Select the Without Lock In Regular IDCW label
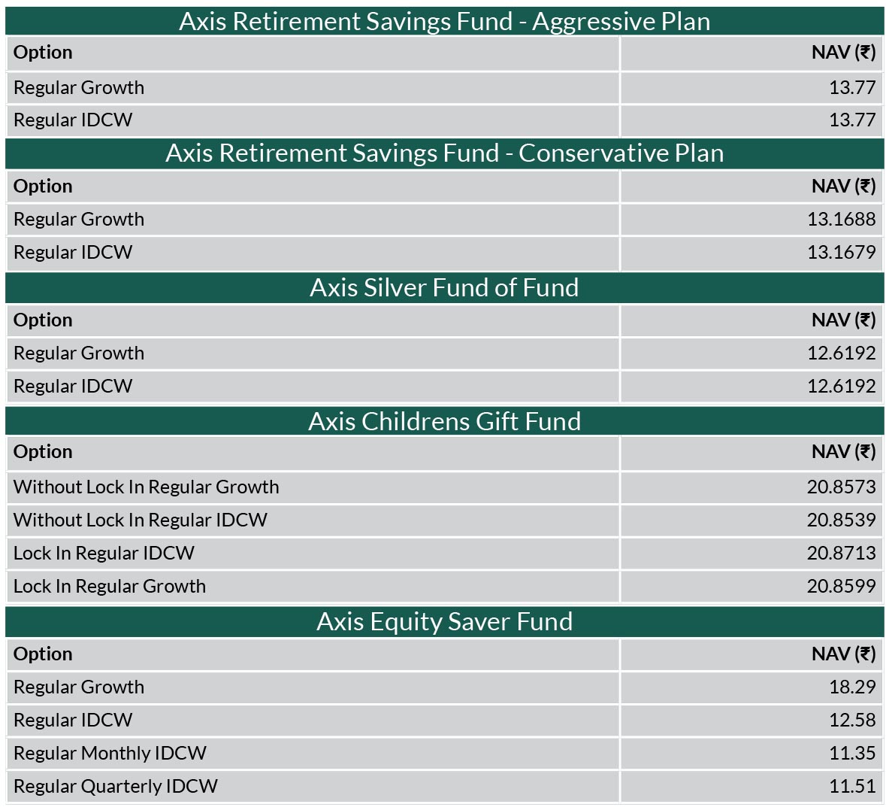 (x=140, y=520)
